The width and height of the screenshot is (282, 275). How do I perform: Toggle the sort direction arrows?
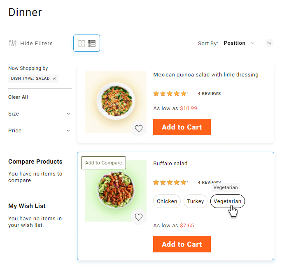click(269, 43)
